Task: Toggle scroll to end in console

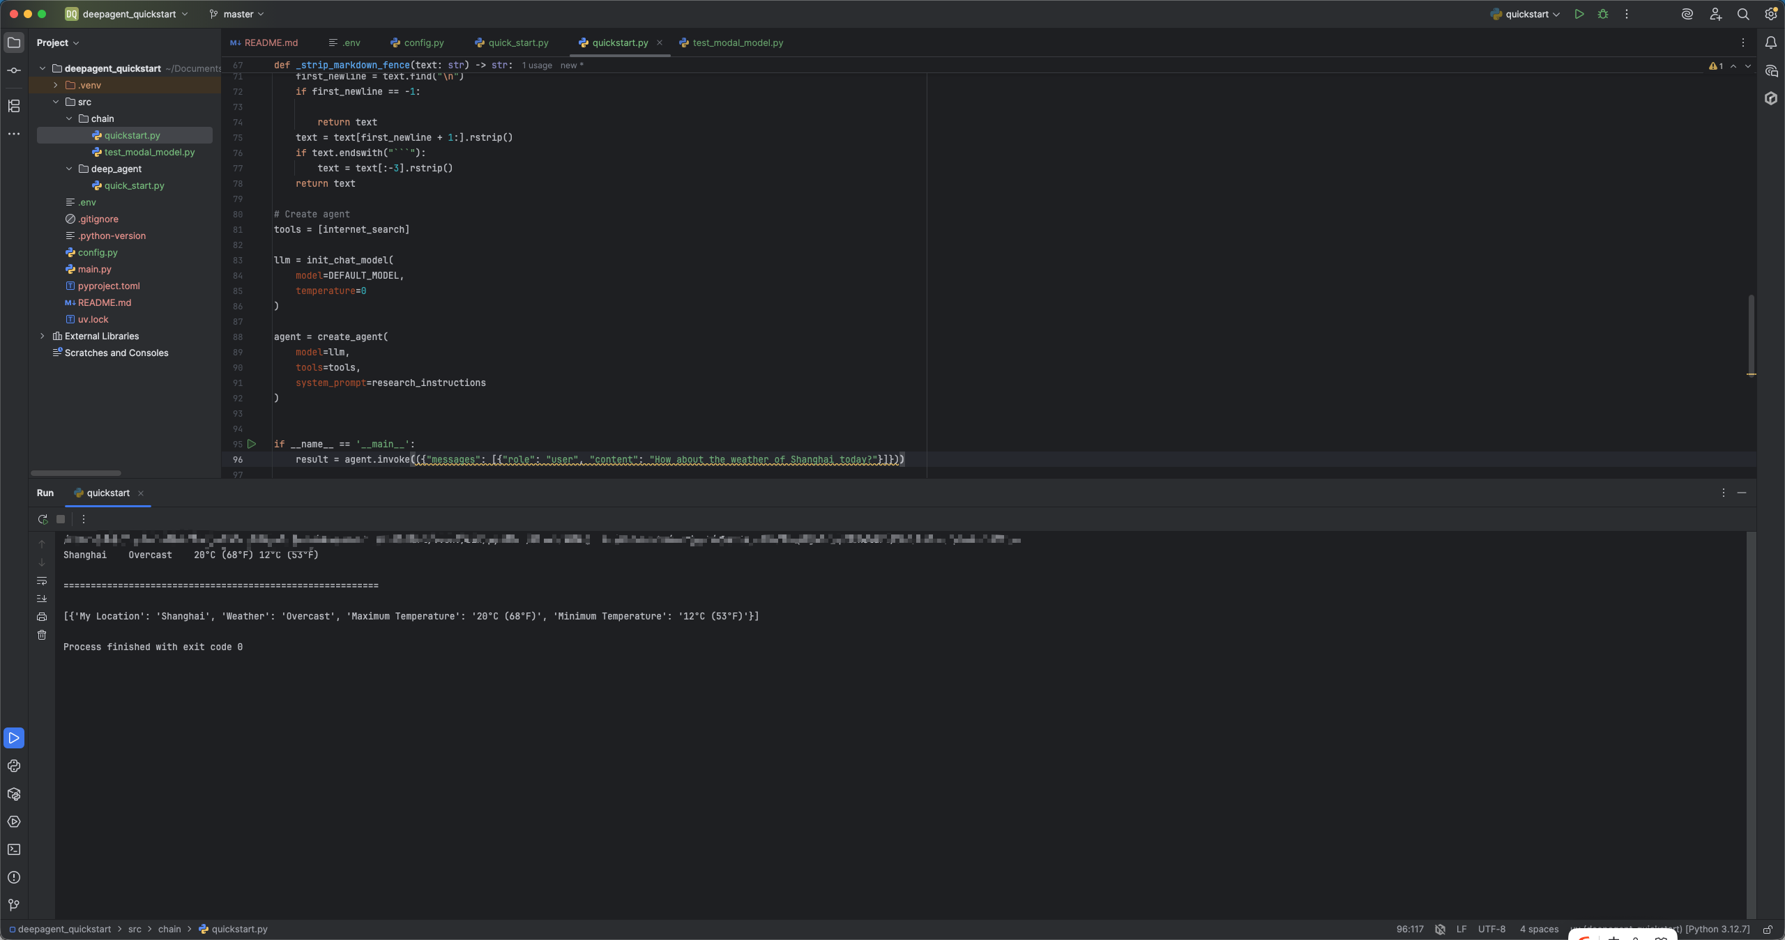Action: [42, 599]
